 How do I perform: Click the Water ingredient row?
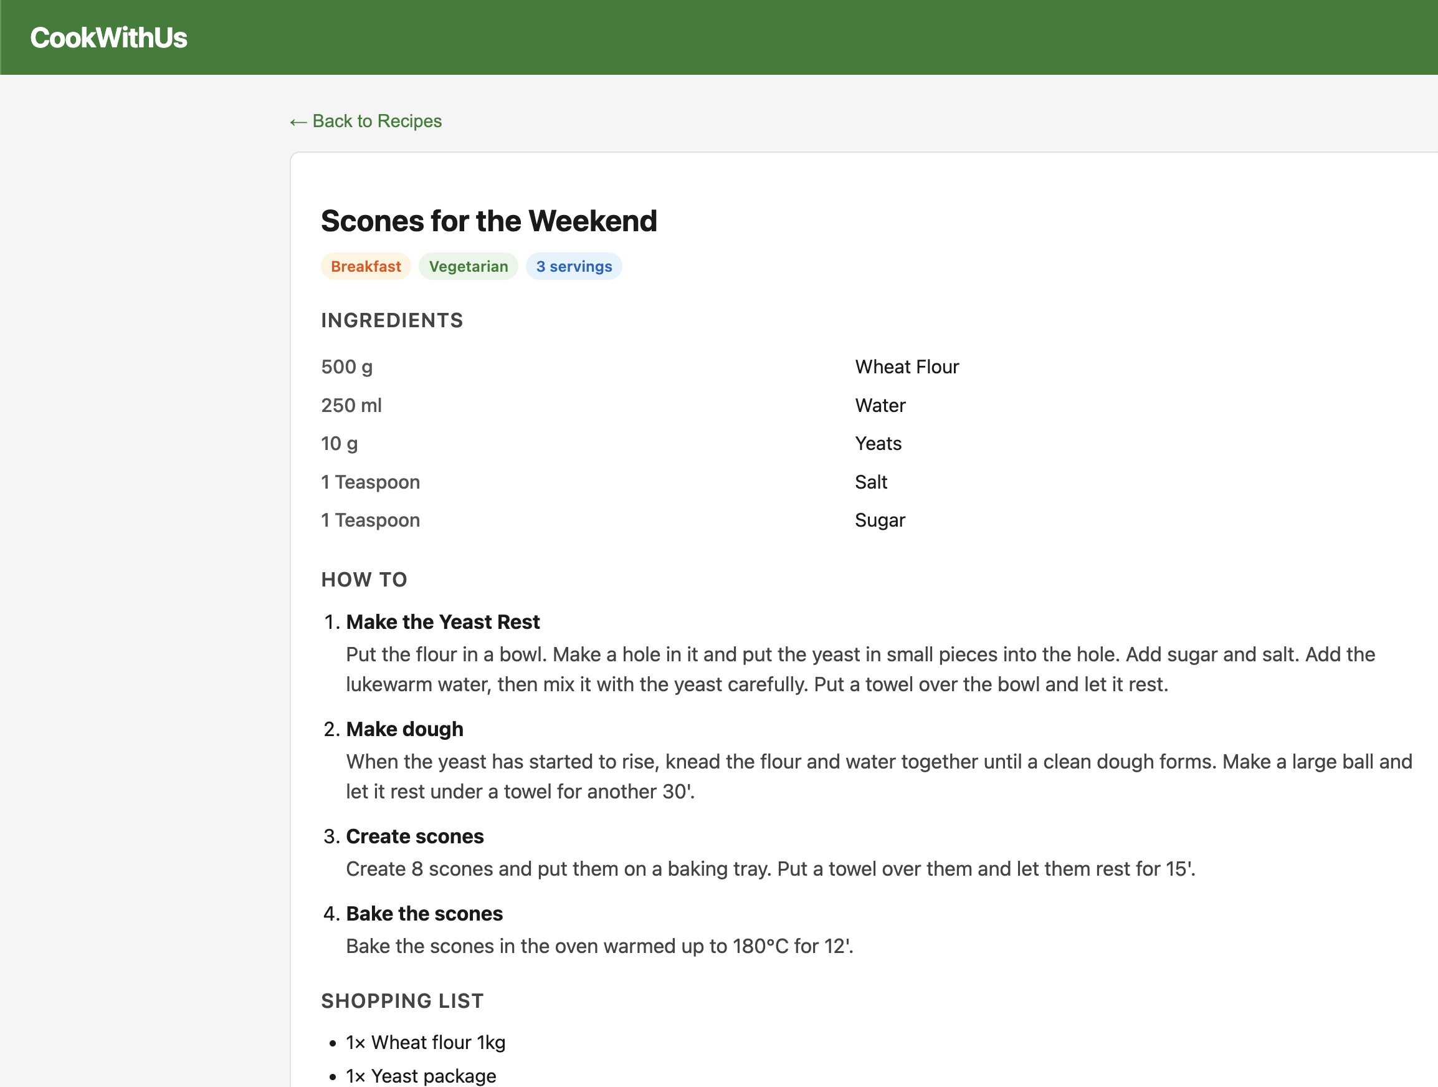[880, 405]
